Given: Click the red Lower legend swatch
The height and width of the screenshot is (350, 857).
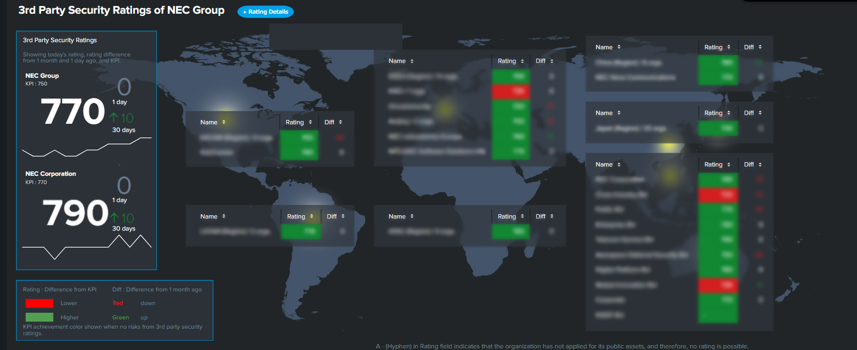Looking at the screenshot, I should tap(39, 303).
